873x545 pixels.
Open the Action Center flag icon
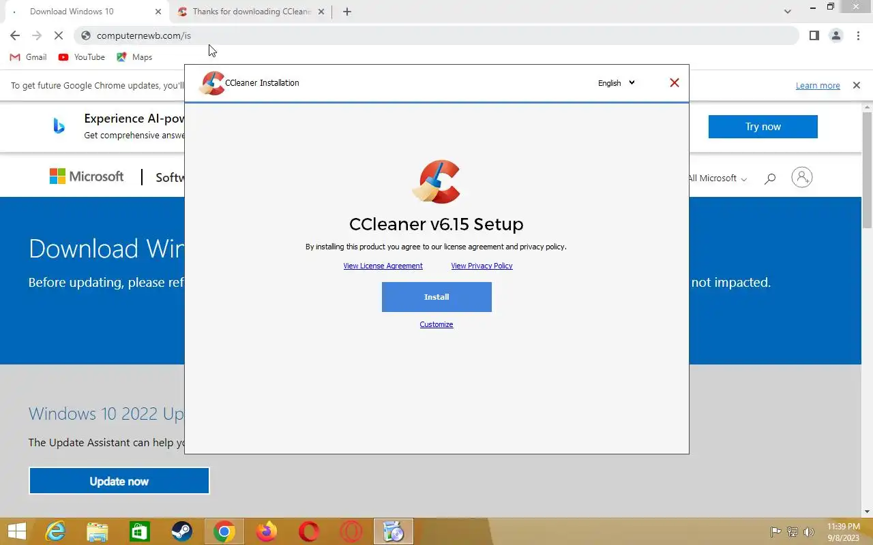click(x=775, y=532)
